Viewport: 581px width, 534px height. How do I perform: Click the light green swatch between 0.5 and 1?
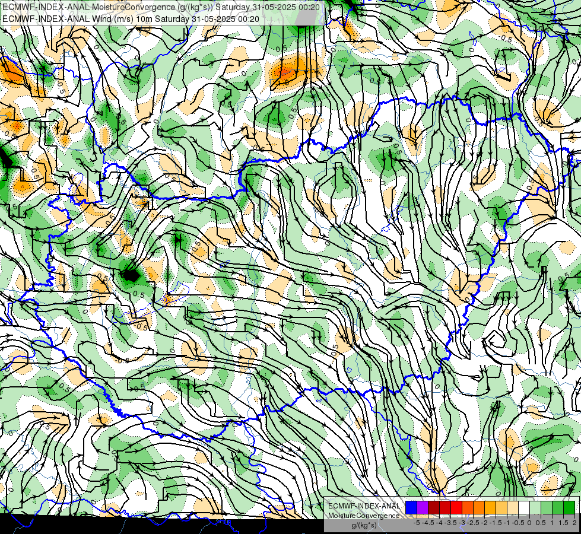pyautogui.click(x=547, y=508)
